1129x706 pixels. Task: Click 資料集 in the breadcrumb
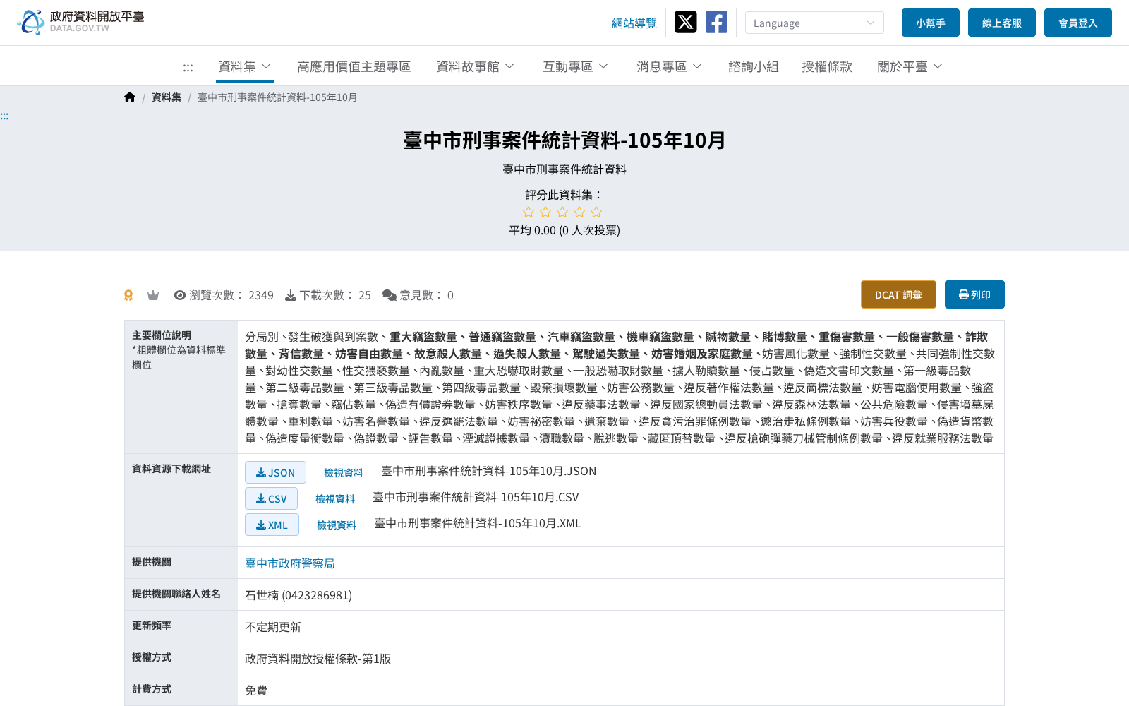click(x=167, y=97)
